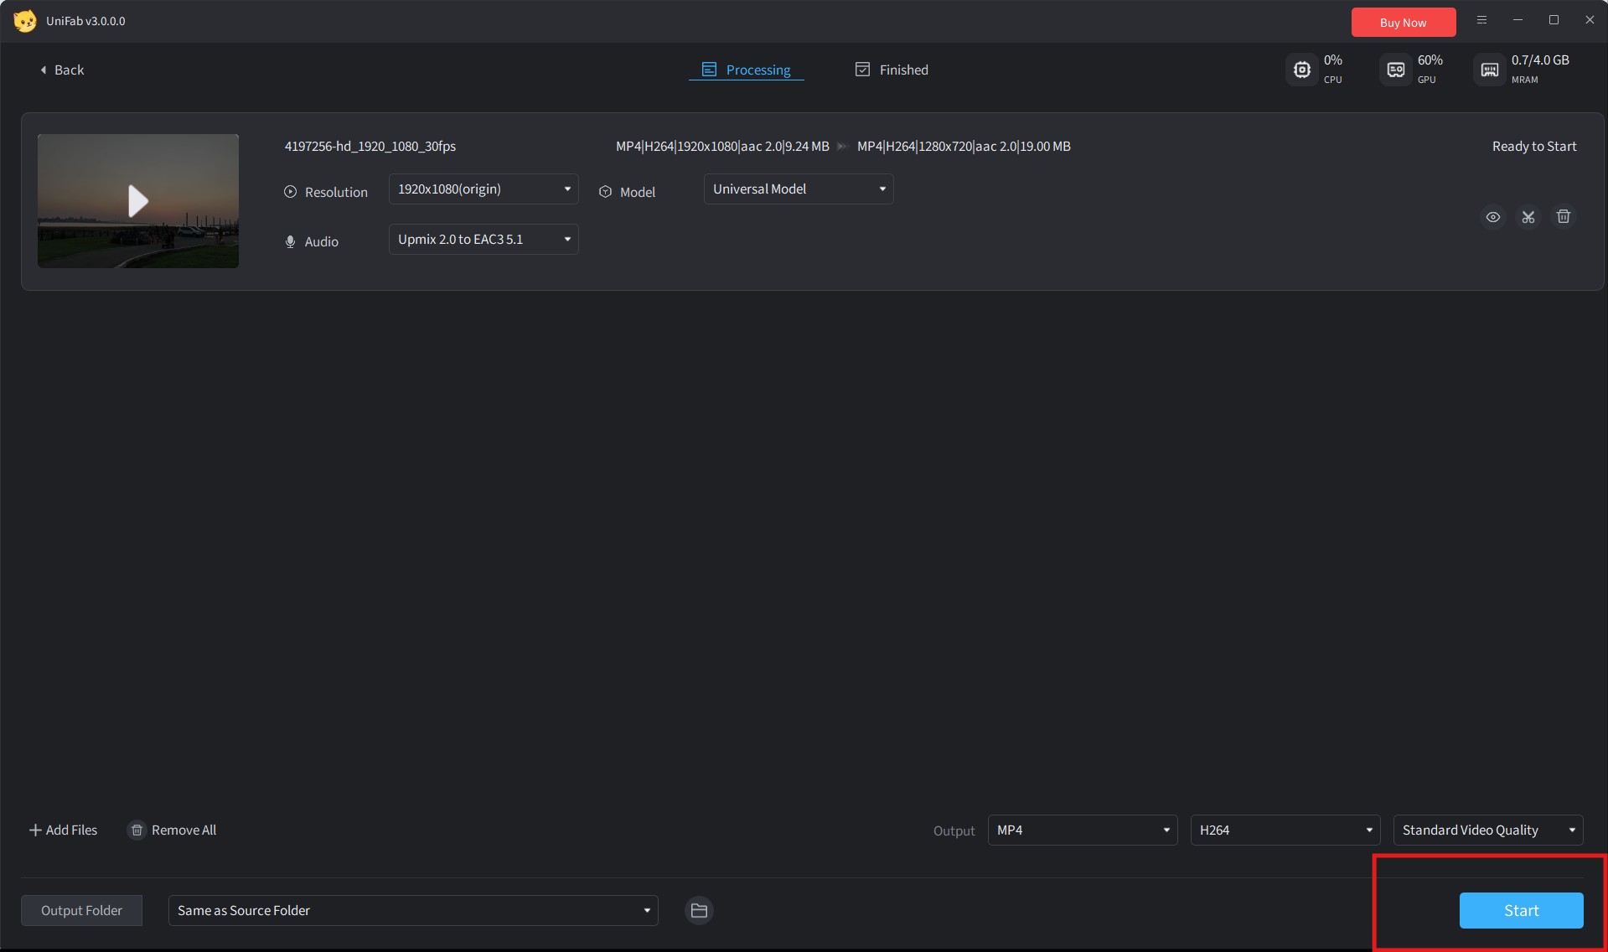Screen dimensions: 1608x952
Task: Open the Universal Model dropdown
Action: 799,189
